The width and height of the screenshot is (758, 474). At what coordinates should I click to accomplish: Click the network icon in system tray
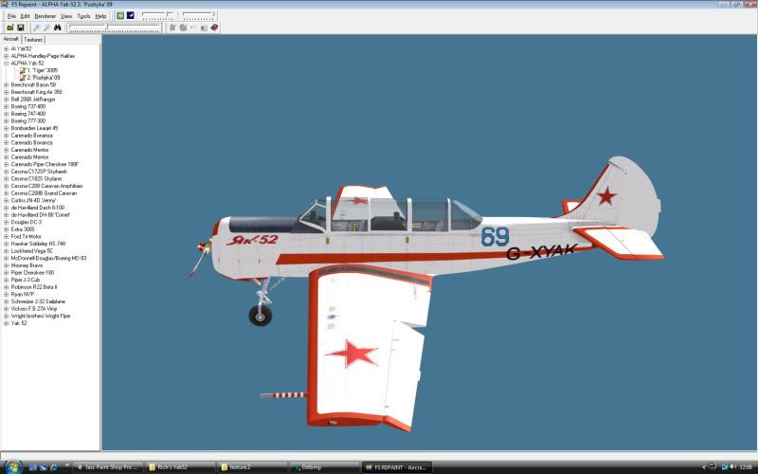pos(725,466)
